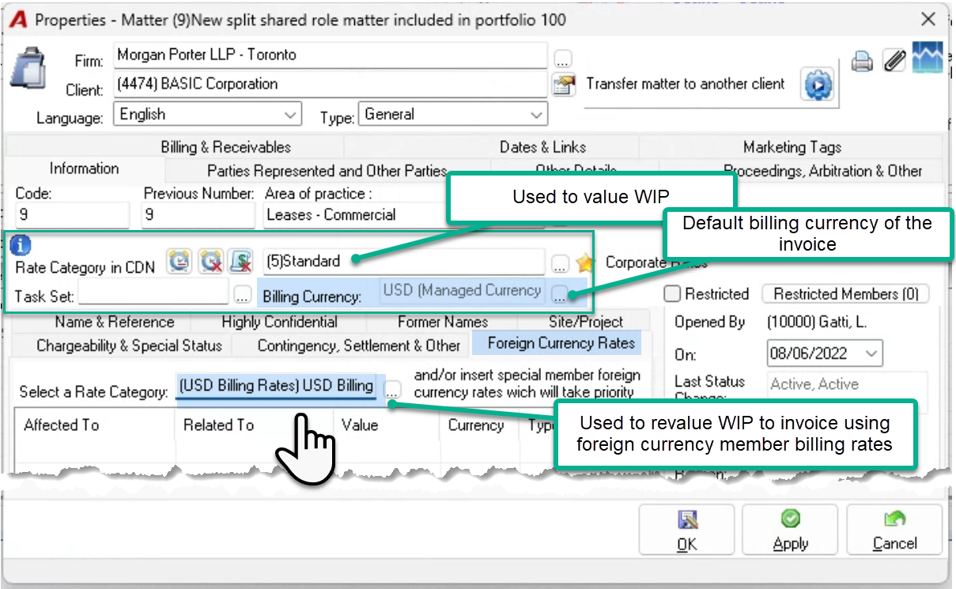
Task: Click the Cancel button
Action: point(894,530)
